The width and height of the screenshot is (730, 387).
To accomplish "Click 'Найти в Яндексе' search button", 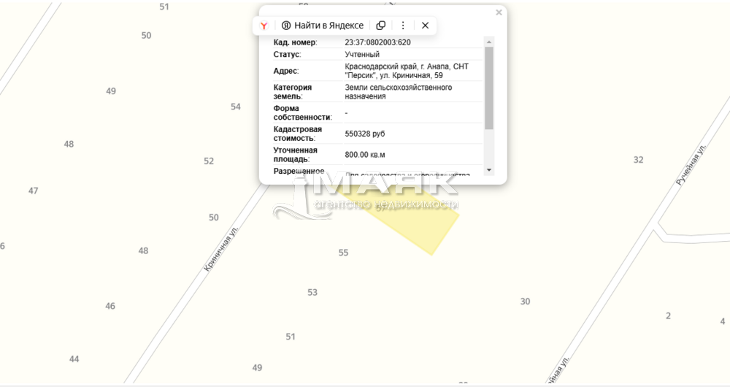I will 323,26.
